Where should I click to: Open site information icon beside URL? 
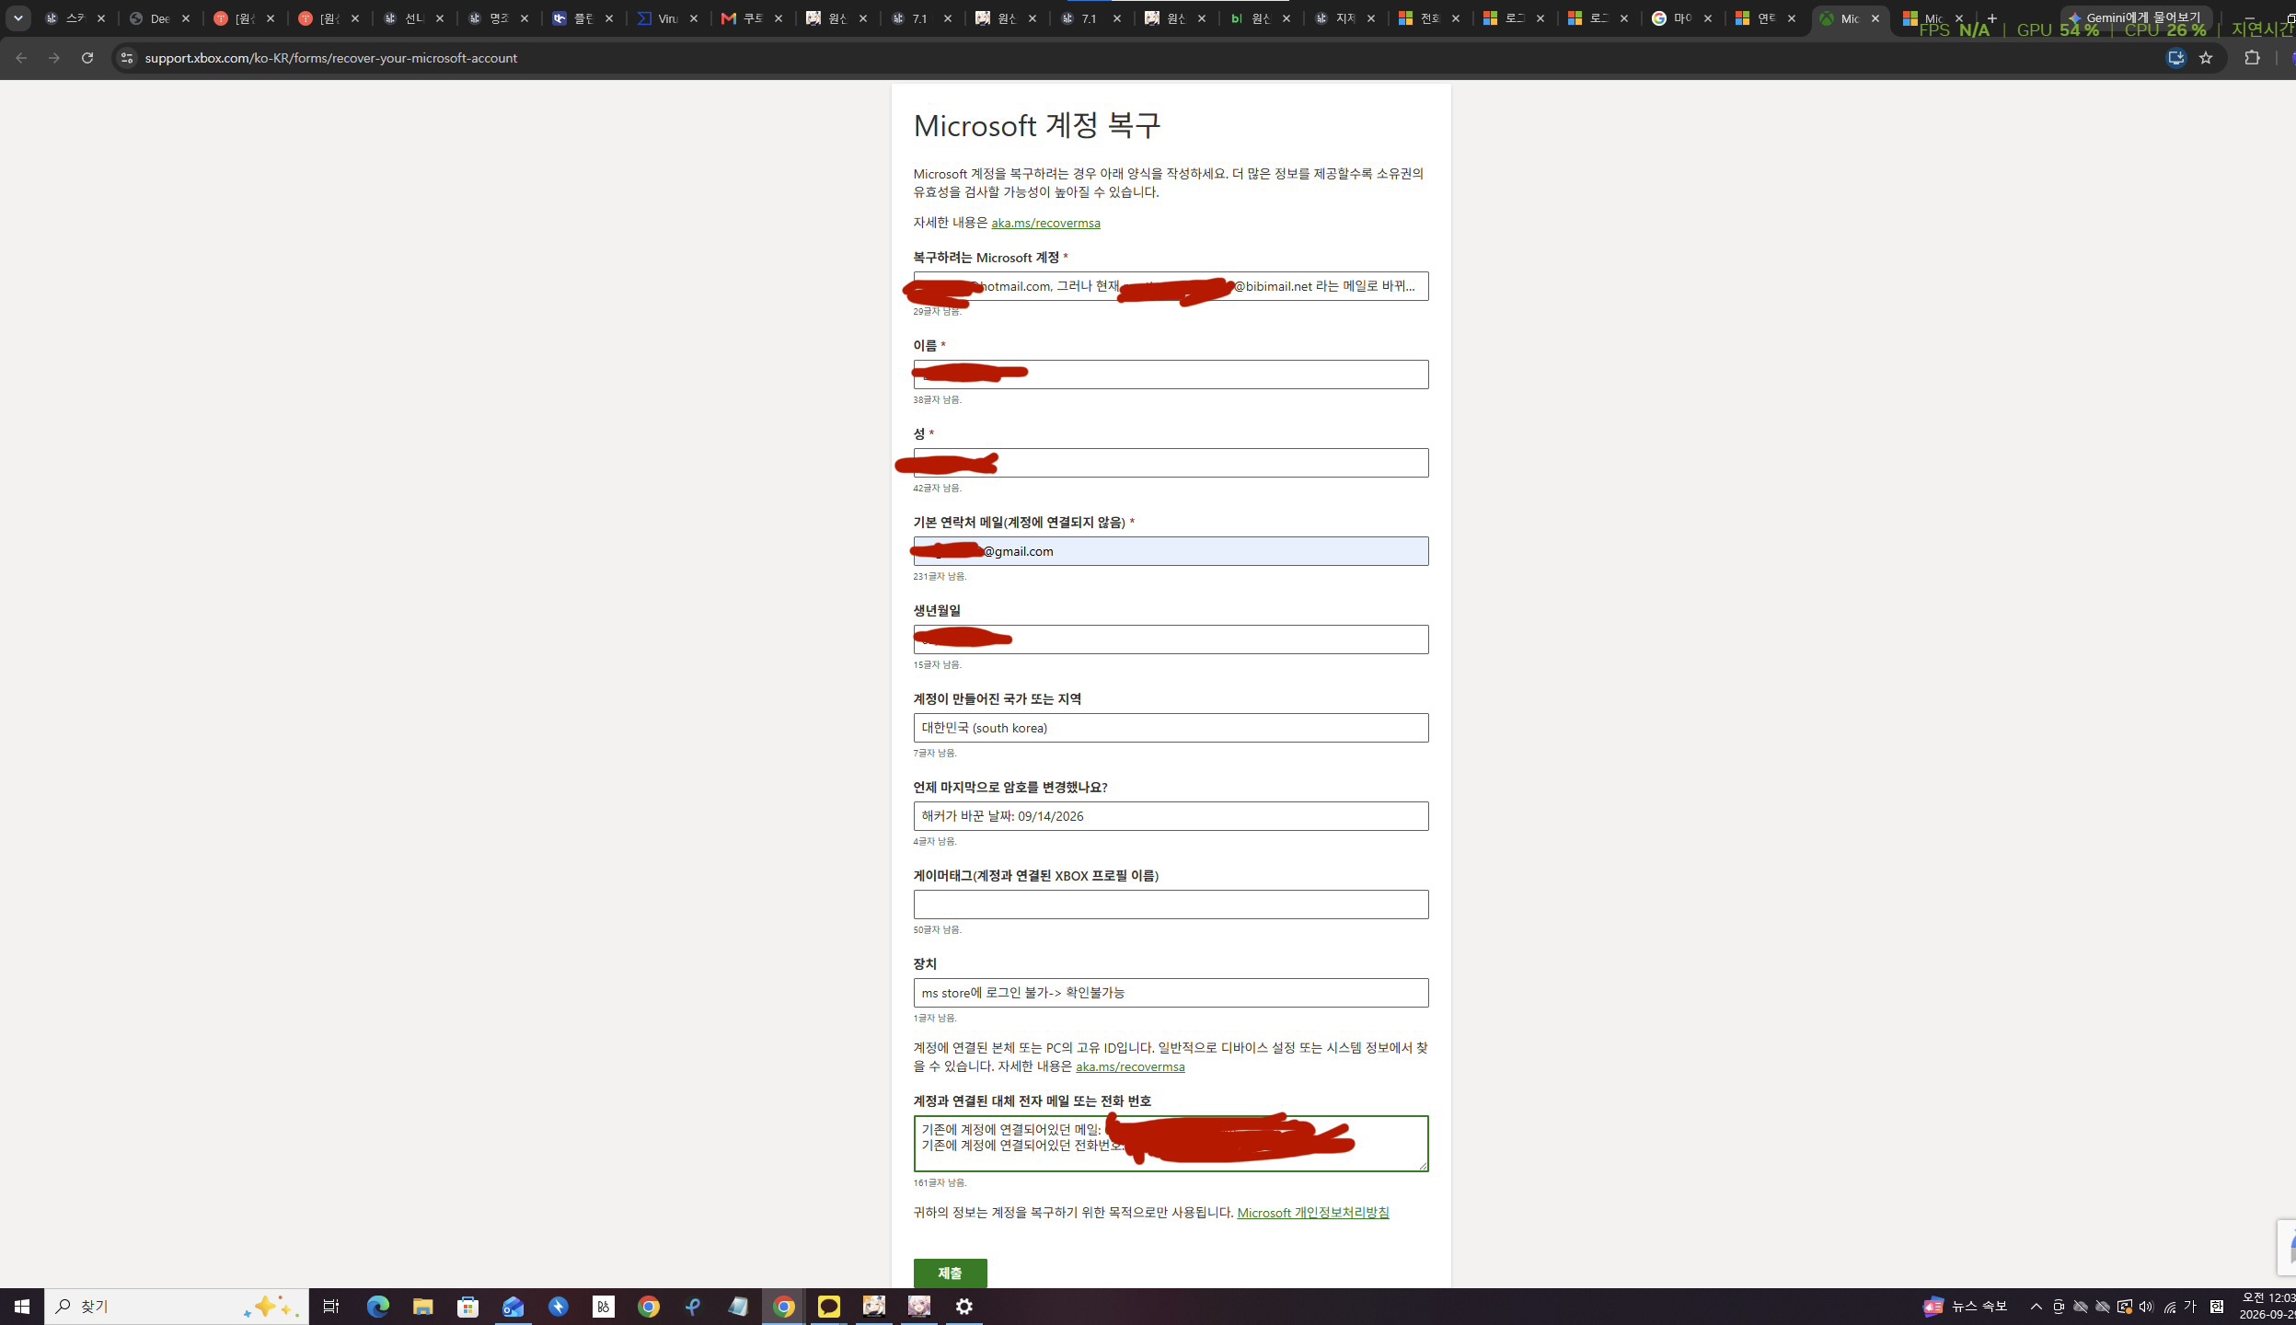(127, 58)
